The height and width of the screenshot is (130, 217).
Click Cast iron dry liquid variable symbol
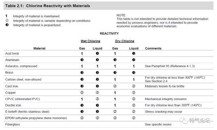point(134,86)
